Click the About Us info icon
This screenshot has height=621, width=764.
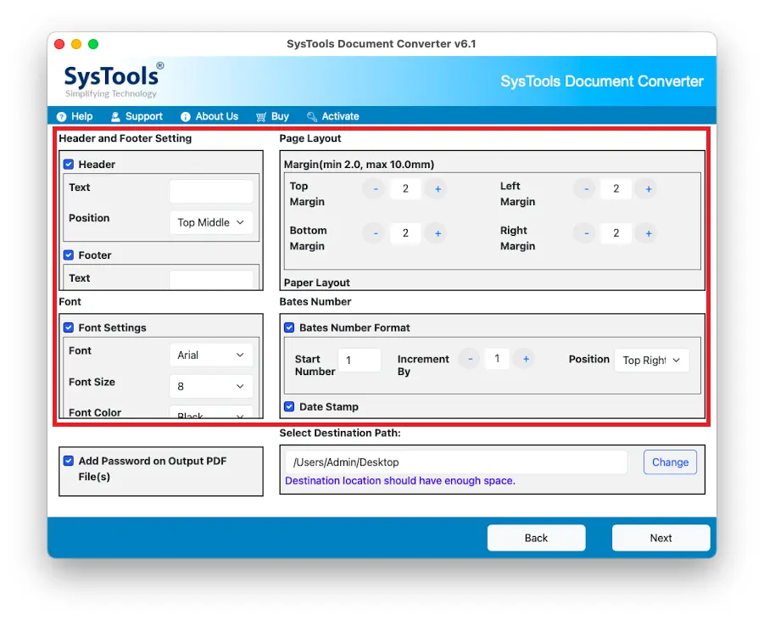point(186,116)
